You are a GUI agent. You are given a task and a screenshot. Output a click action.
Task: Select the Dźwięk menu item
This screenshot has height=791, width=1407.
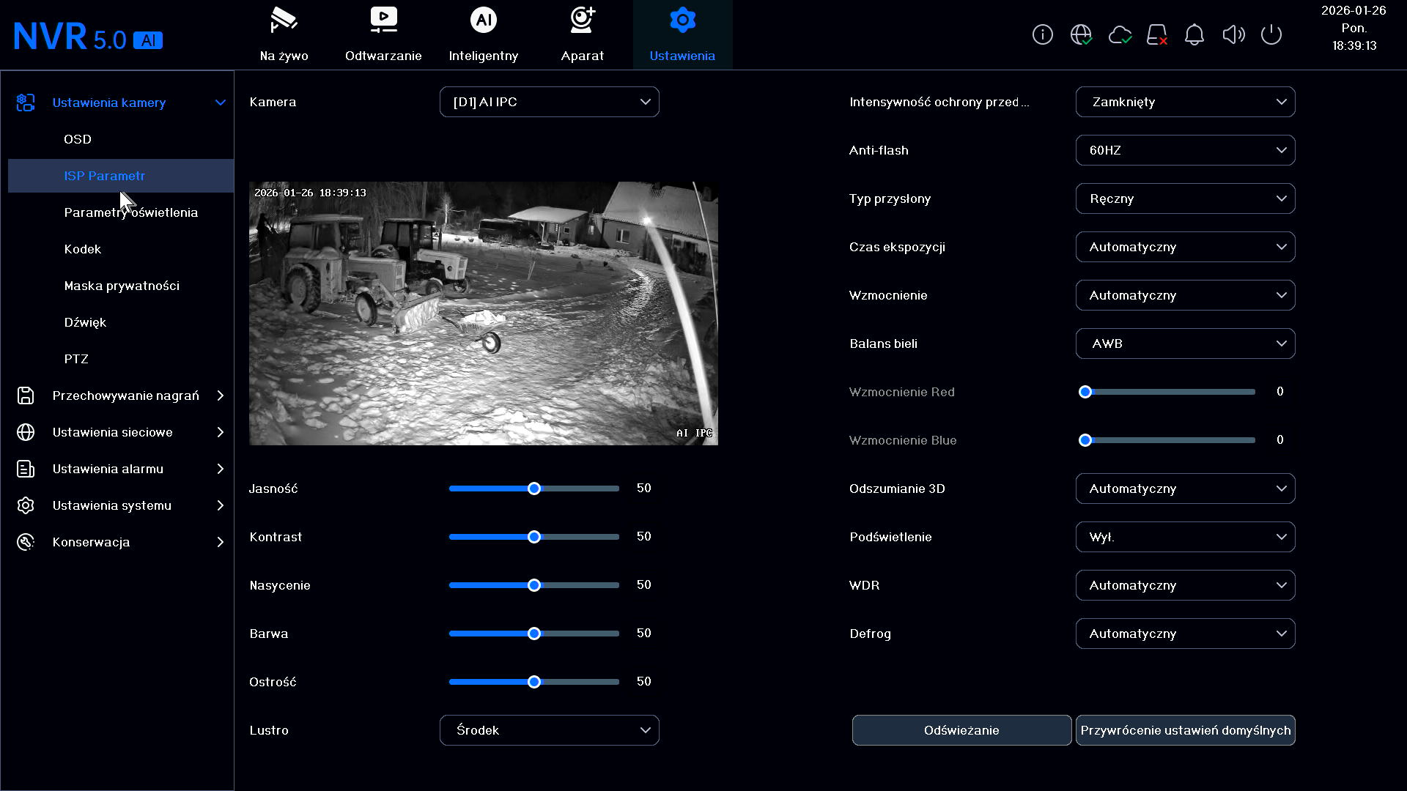pyautogui.click(x=85, y=322)
